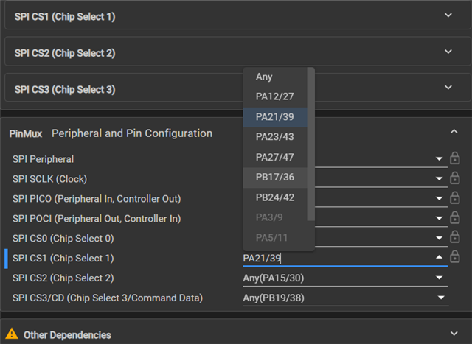Image resolution: width=472 pixels, height=344 pixels.
Task: Collapse the PinMux section with the up chevron
Action: (454, 132)
